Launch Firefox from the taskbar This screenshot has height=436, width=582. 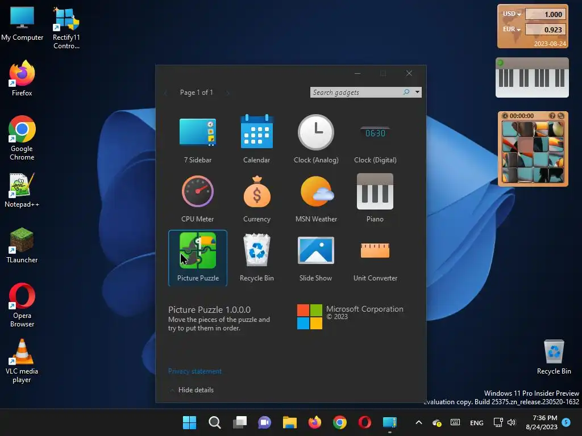tap(315, 422)
